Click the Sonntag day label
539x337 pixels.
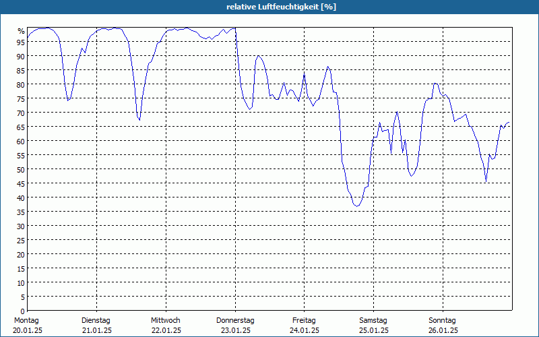click(442, 320)
